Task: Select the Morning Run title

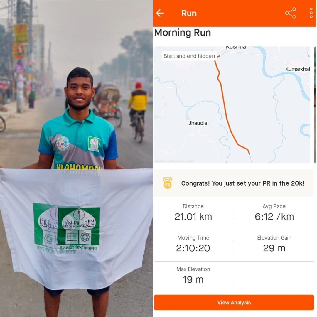Action: click(x=182, y=33)
